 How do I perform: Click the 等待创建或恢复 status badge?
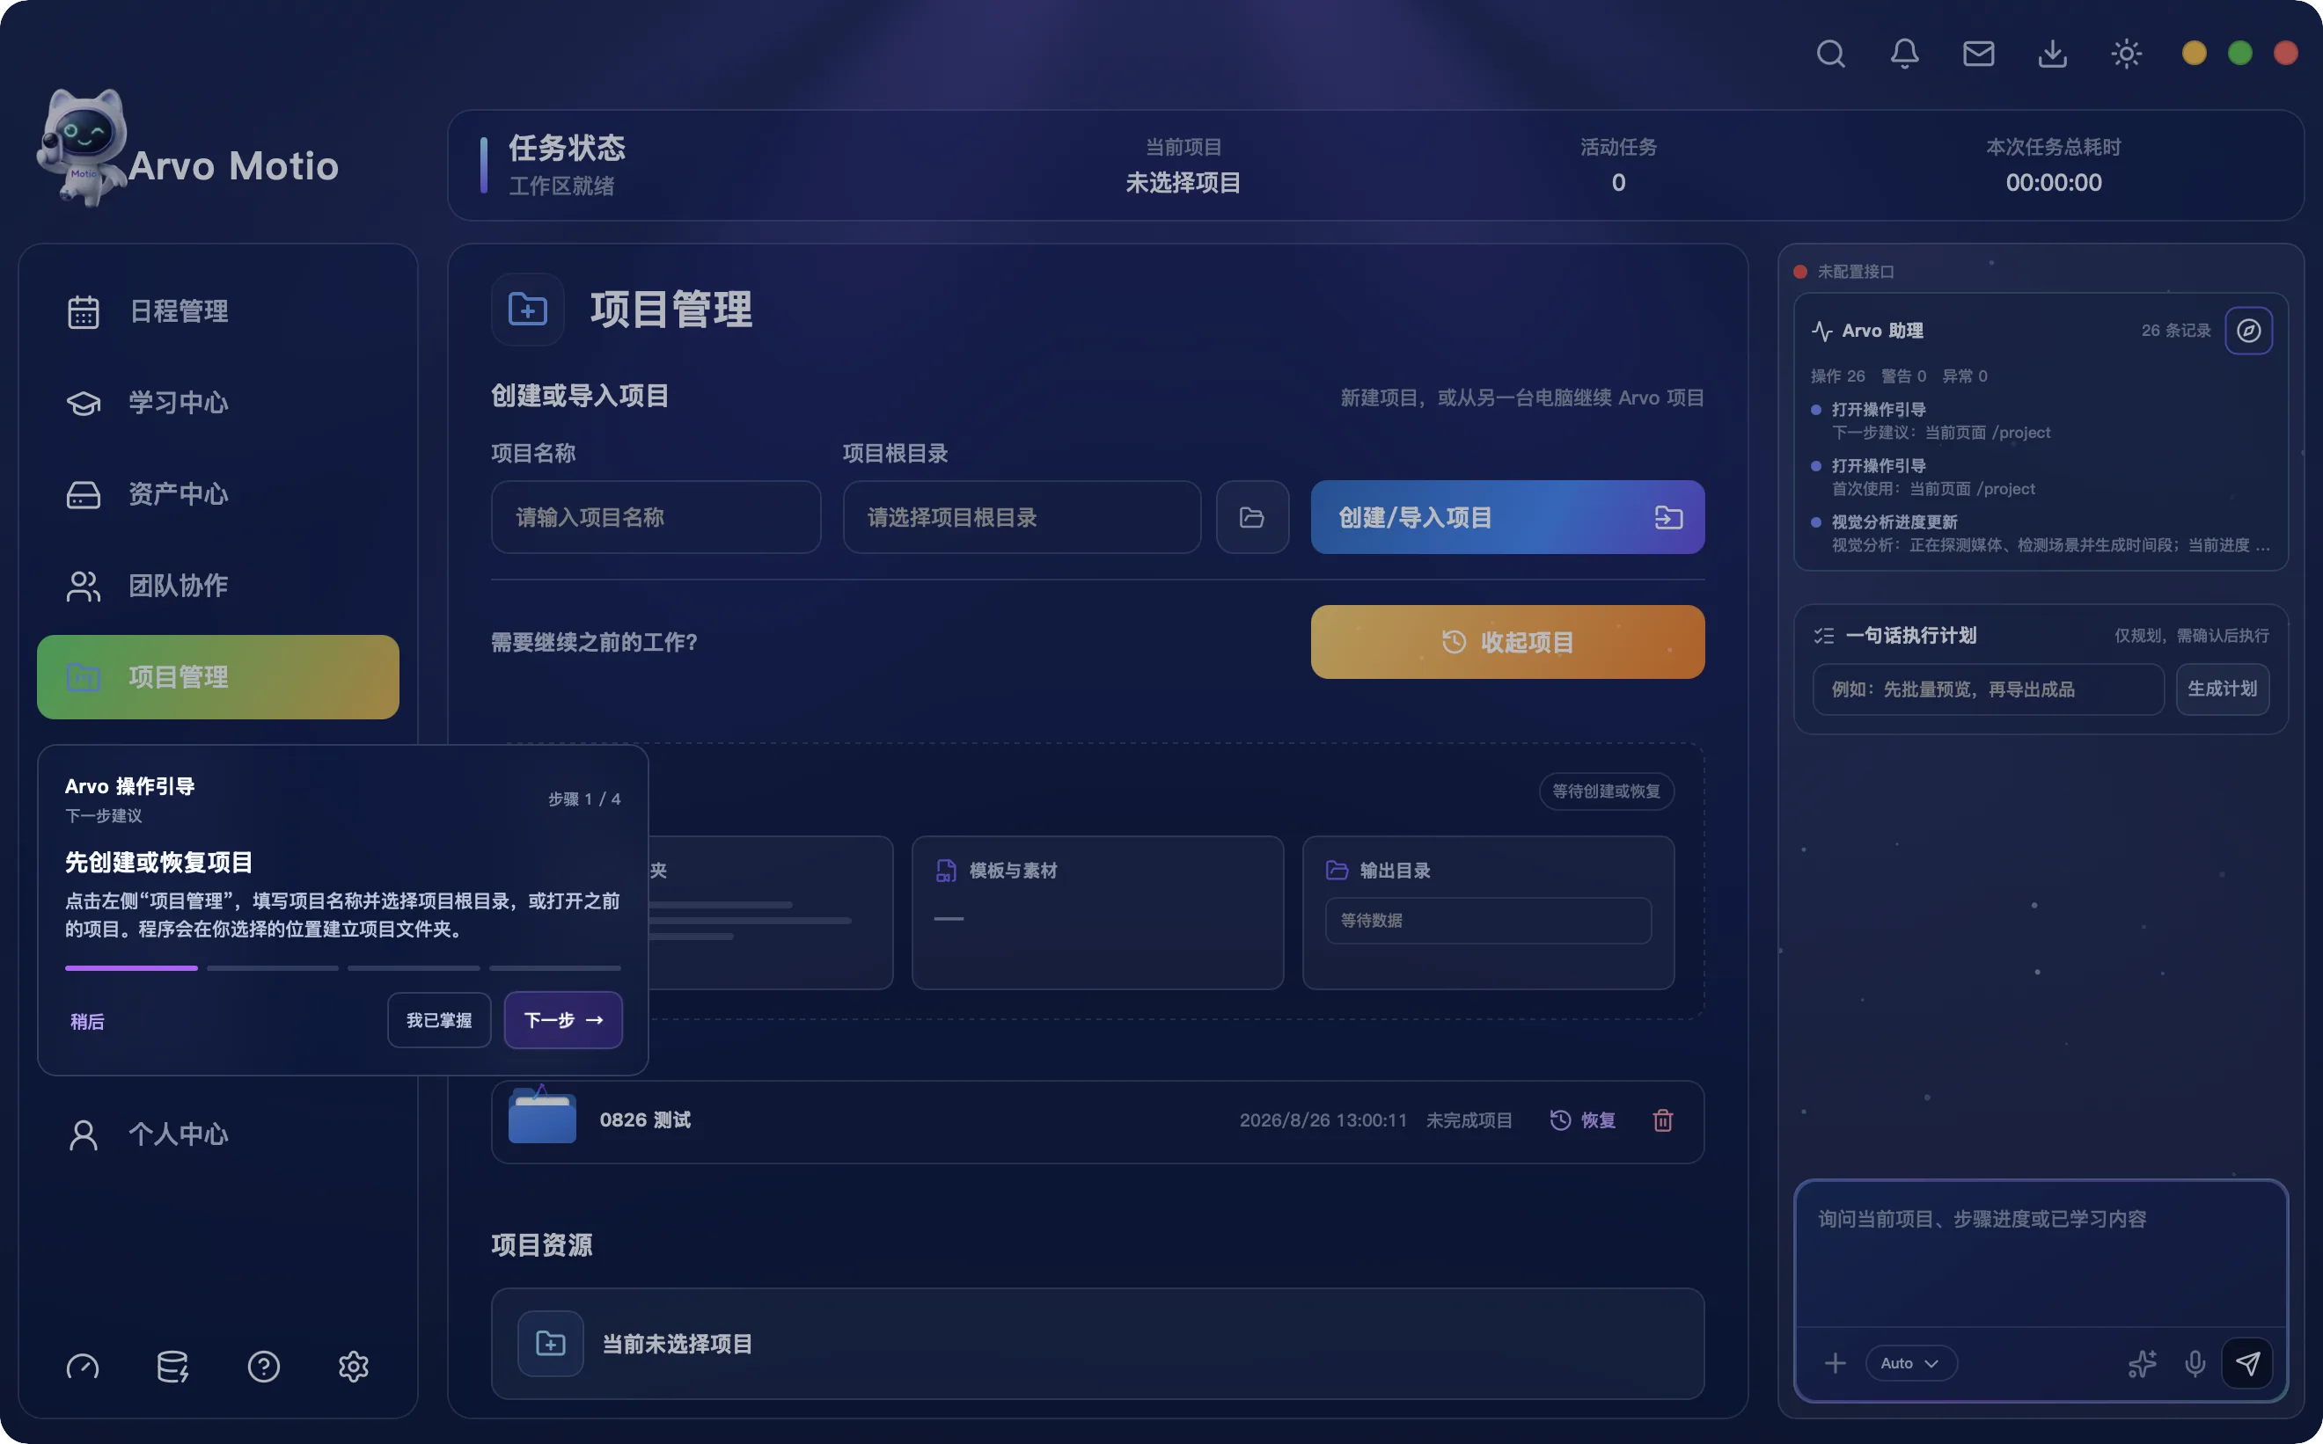click(x=1605, y=791)
